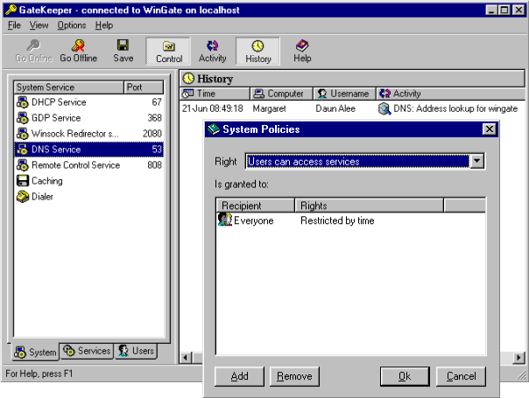Click the Remove button
This screenshot has width=529, height=398.
(293, 376)
